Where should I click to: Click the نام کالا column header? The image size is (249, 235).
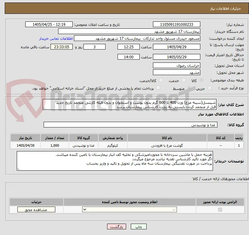pos(167,138)
